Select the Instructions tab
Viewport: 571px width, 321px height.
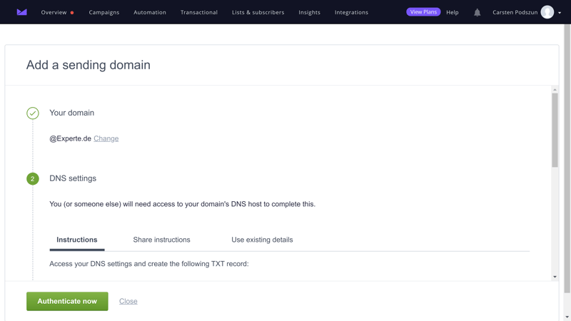point(77,240)
